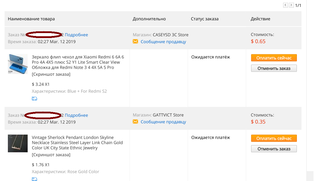This screenshot has height=181, width=319.
Task: Go to previous page arrow
Action: [286, 5]
